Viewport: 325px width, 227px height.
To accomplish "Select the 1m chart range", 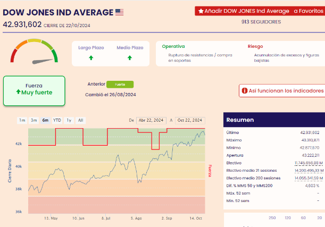I will tap(22, 120).
